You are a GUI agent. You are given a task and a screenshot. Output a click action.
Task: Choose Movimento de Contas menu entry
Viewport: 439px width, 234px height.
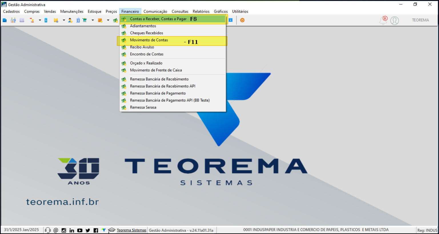coord(149,40)
